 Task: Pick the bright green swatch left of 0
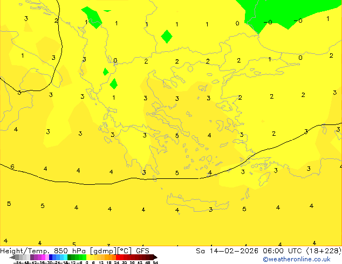tap(84, 257)
